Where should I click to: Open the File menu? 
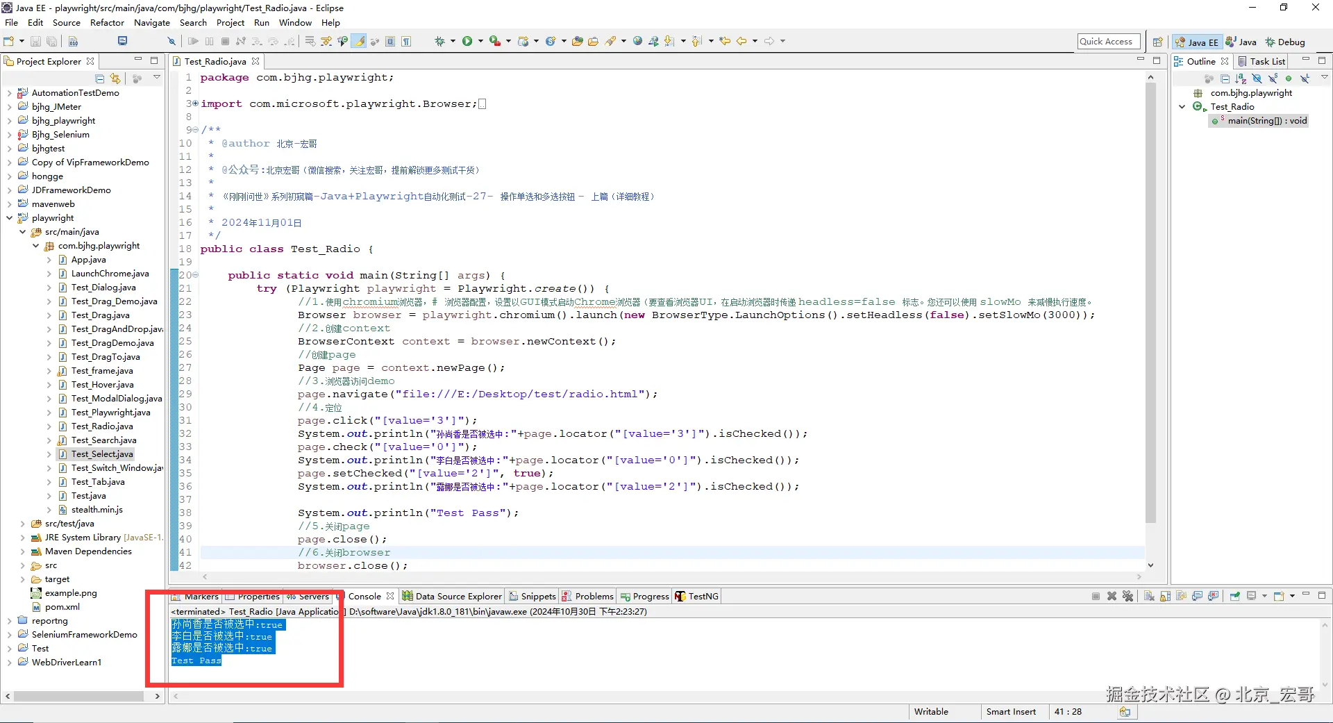11,23
